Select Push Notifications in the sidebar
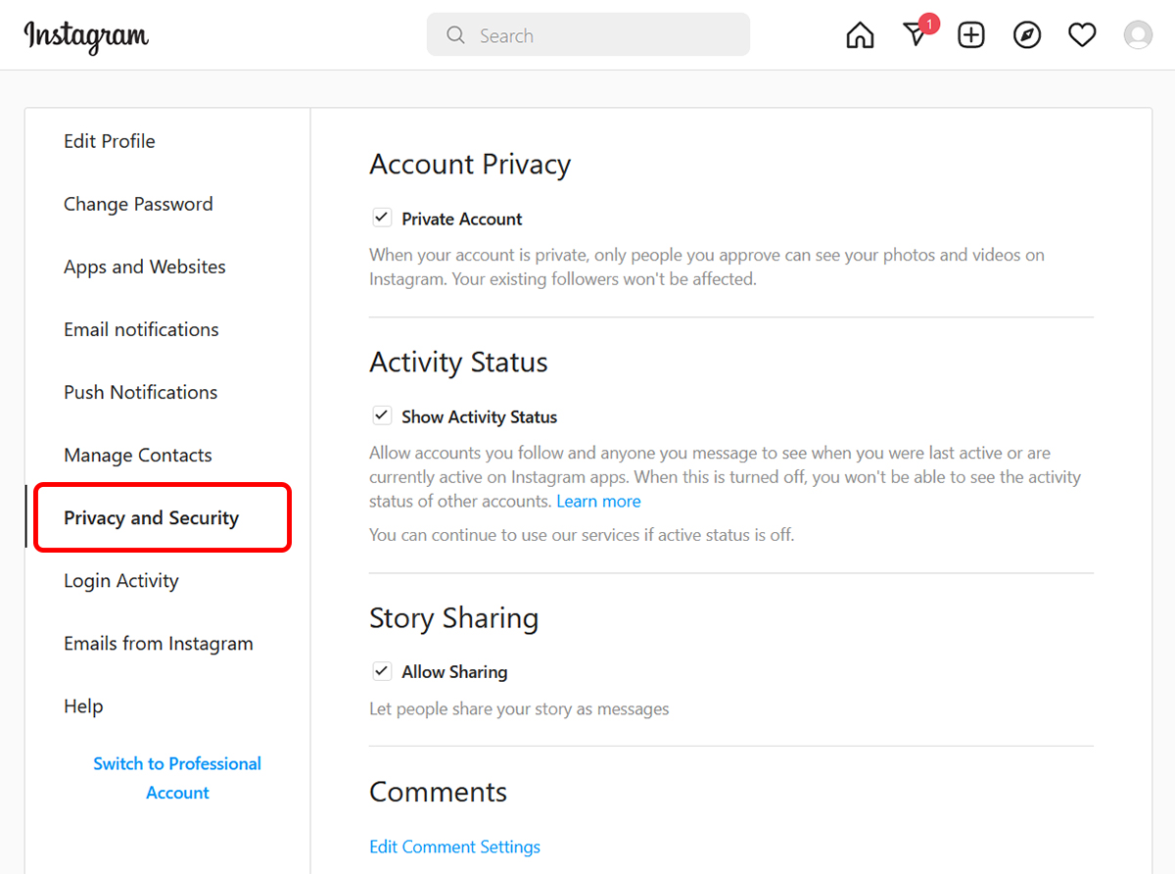Viewport: 1175px width, 874px height. [x=141, y=392]
